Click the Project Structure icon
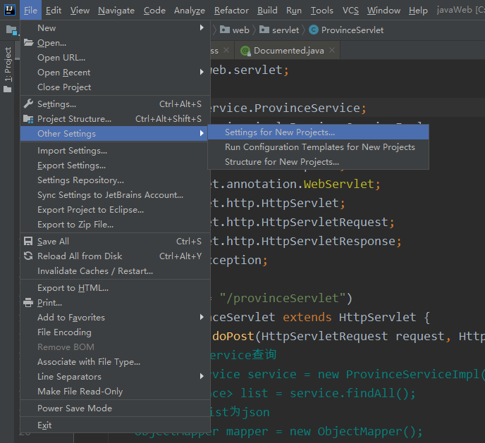Viewport: 485px width, 443px height. click(29, 119)
